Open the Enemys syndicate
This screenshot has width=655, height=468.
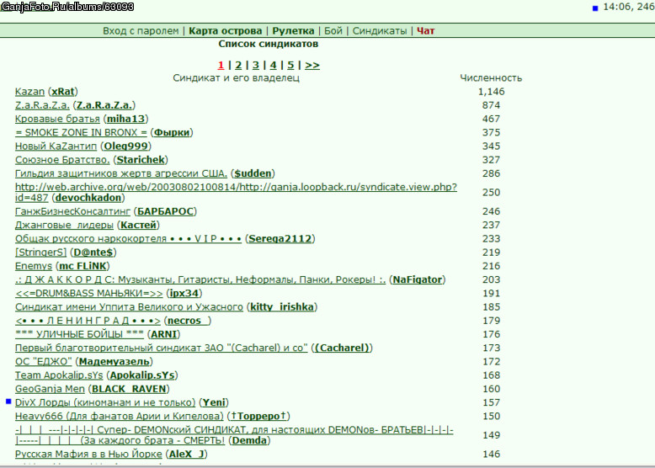[x=34, y=266]
